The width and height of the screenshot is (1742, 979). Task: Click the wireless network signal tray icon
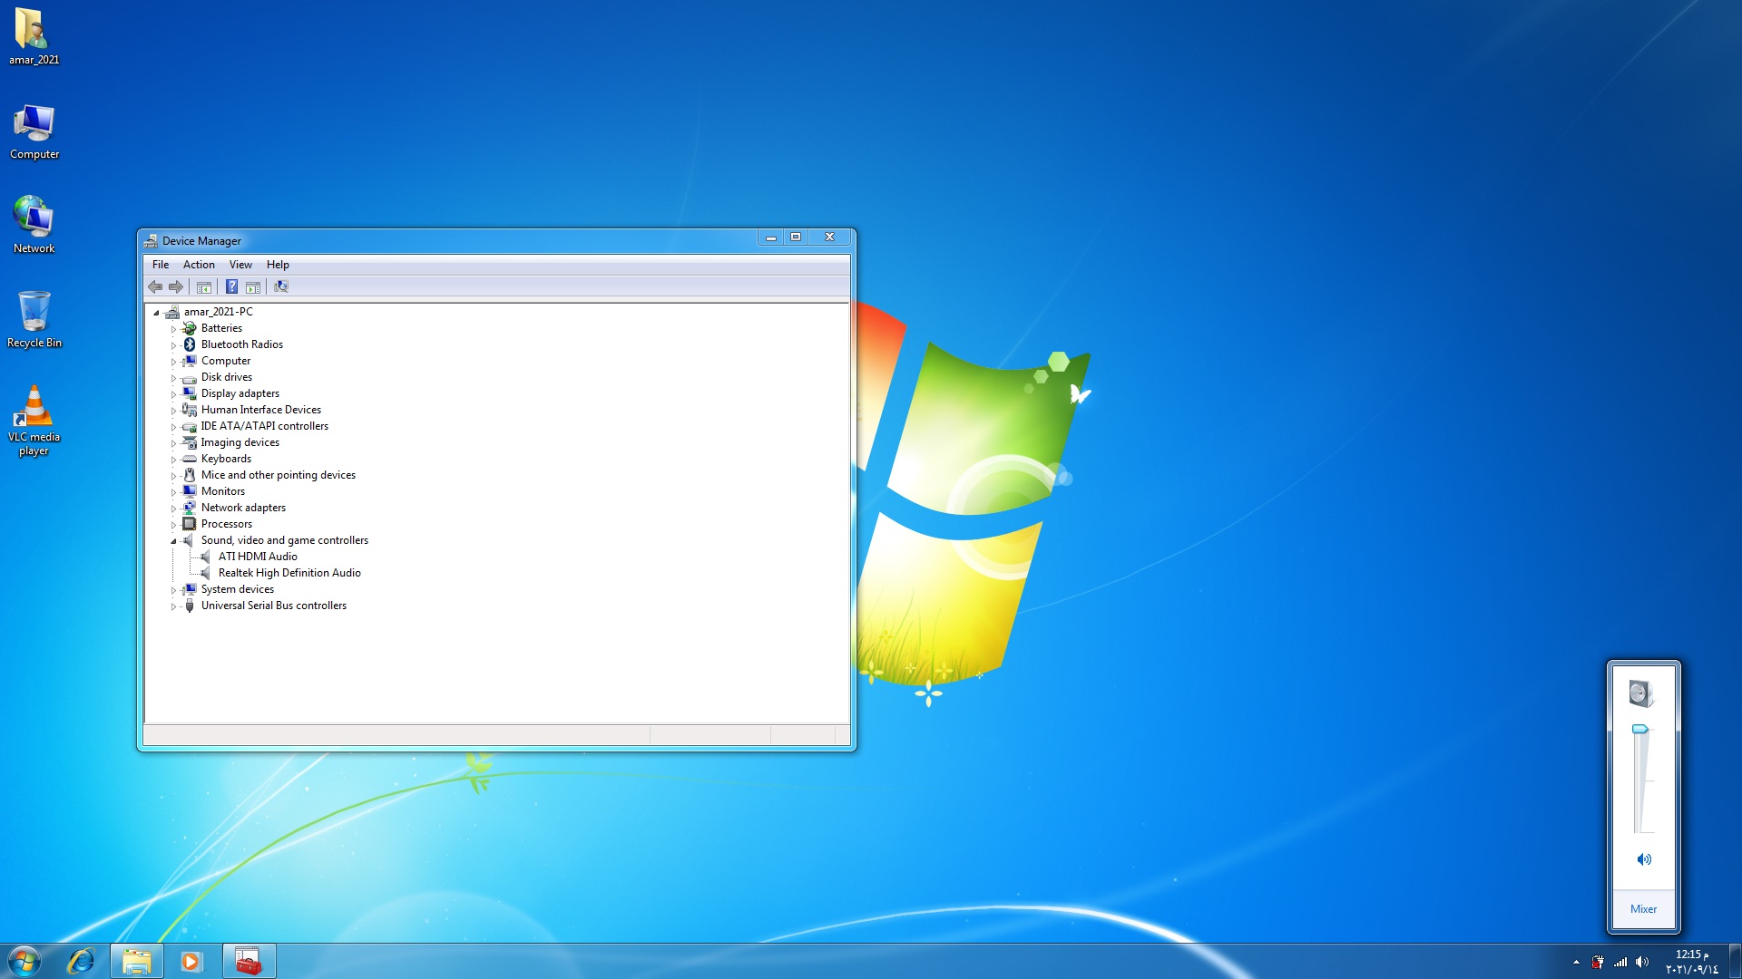(x=1620, y=963)
